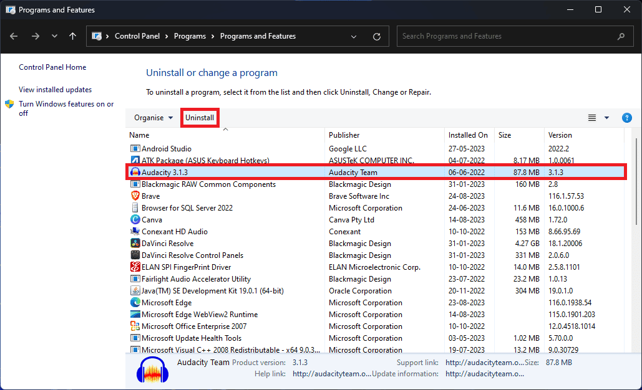
Task: Go up one level arrow
Action: click(x=72, y=36)
